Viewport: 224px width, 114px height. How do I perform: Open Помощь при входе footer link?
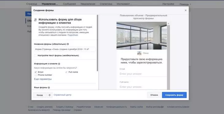[62, 110]
